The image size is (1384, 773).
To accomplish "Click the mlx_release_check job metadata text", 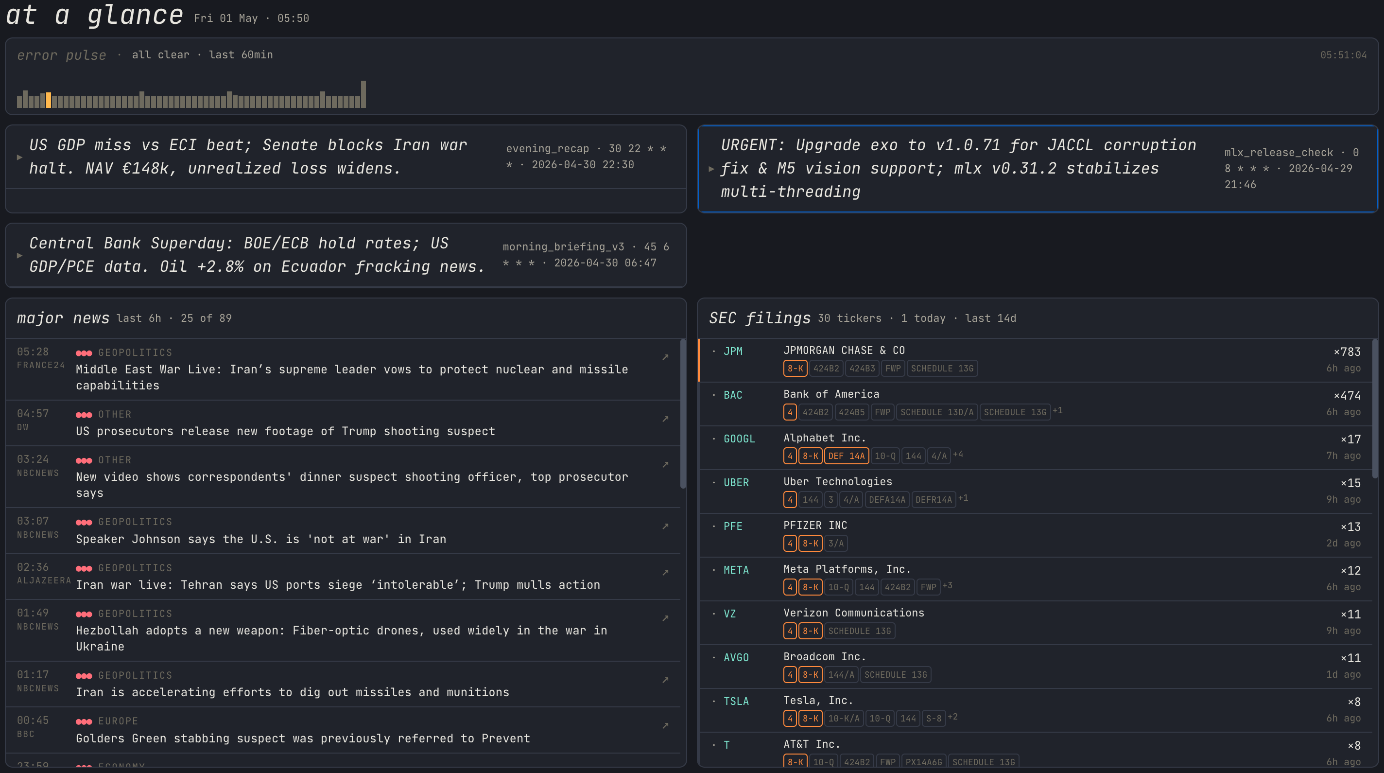I will [1292, 168].
